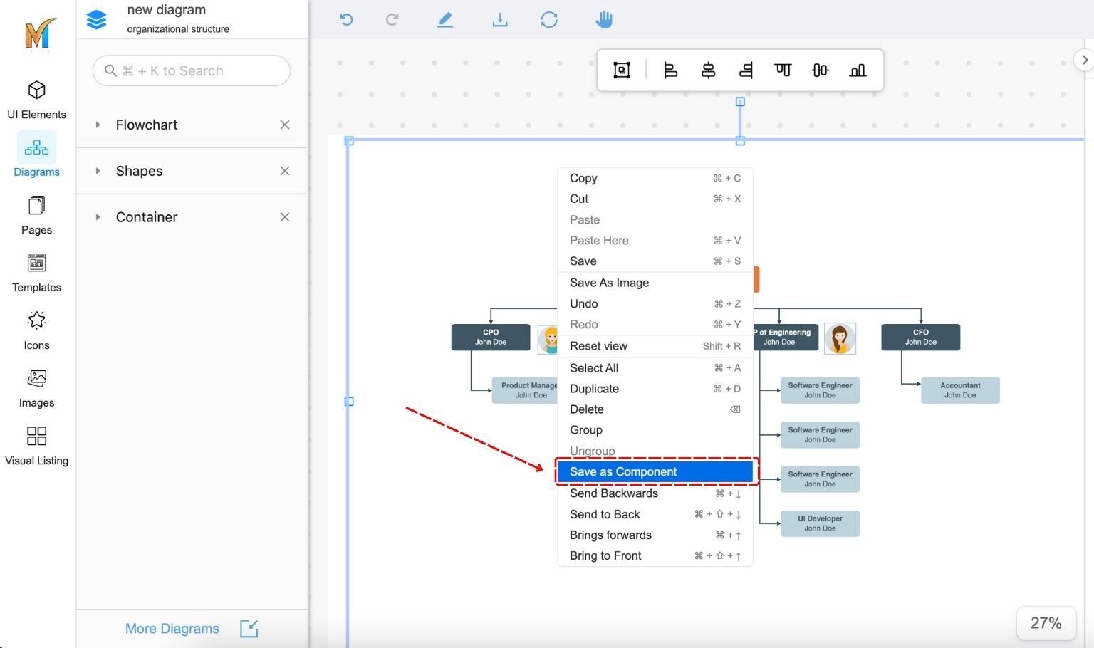This screenshot has width=1094, height=648.
Task: Remove the Flowchart category with X
Action: click(x=285, y=125)
